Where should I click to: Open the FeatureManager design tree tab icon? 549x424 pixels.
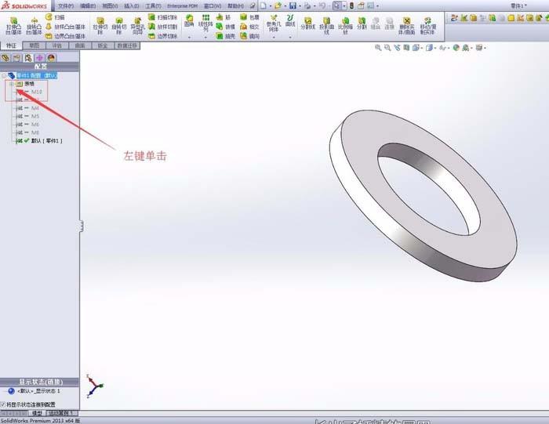pyautogui.click(x=5, y=58)
